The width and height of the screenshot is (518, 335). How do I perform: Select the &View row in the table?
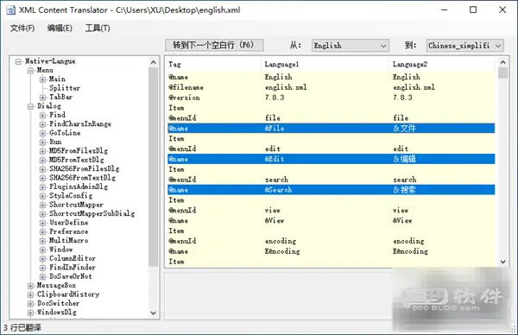(x=331, y=220)
